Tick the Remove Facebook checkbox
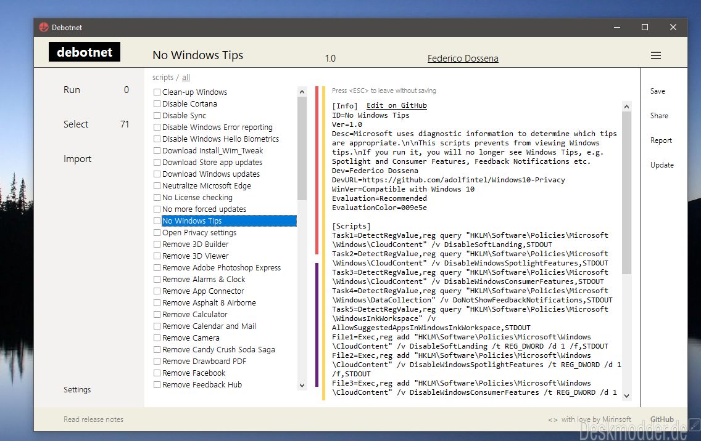 [x=157, y=373]
